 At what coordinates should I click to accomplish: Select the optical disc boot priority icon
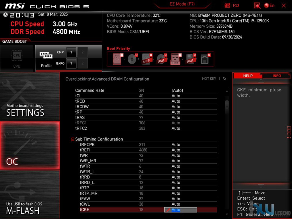133,59
